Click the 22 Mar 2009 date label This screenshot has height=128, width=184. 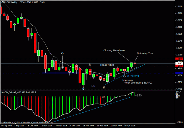(116, 125)
